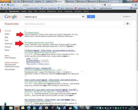Filter results by Dyskusje in the sidebar
This screenshot has width=138, height=110.
pyautogui.click(x=7, y=47)
